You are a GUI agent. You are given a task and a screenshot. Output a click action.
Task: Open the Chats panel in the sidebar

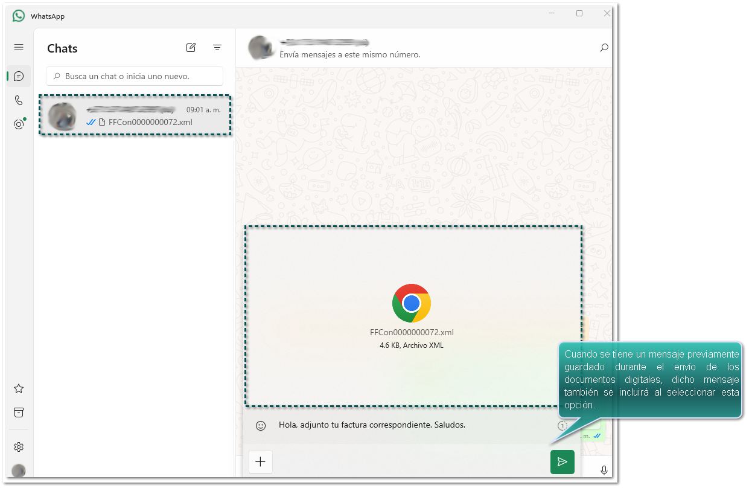(19, 76)
